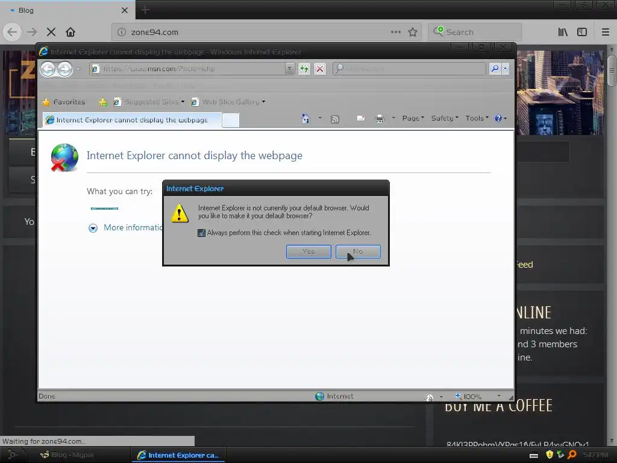Open the Page menu in IE
The image size is (617, 463).
coord(413,118)
